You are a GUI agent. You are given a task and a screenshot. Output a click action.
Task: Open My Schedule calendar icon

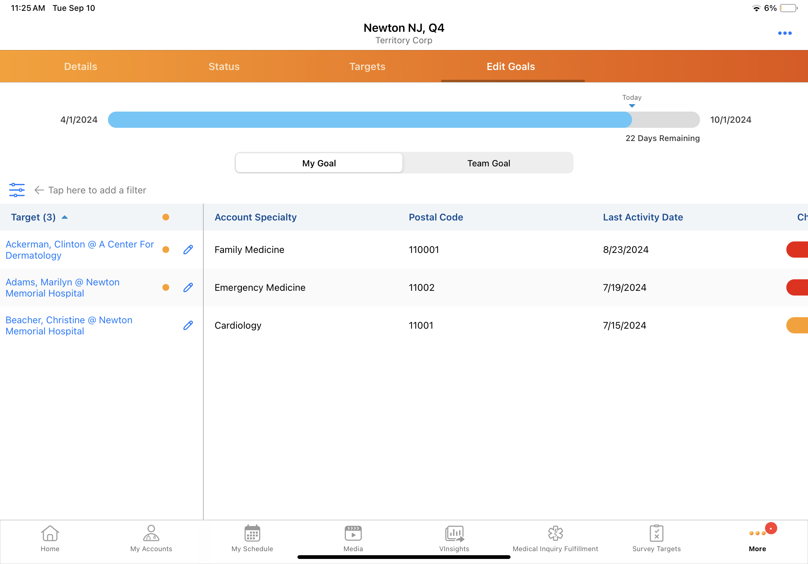252,534
